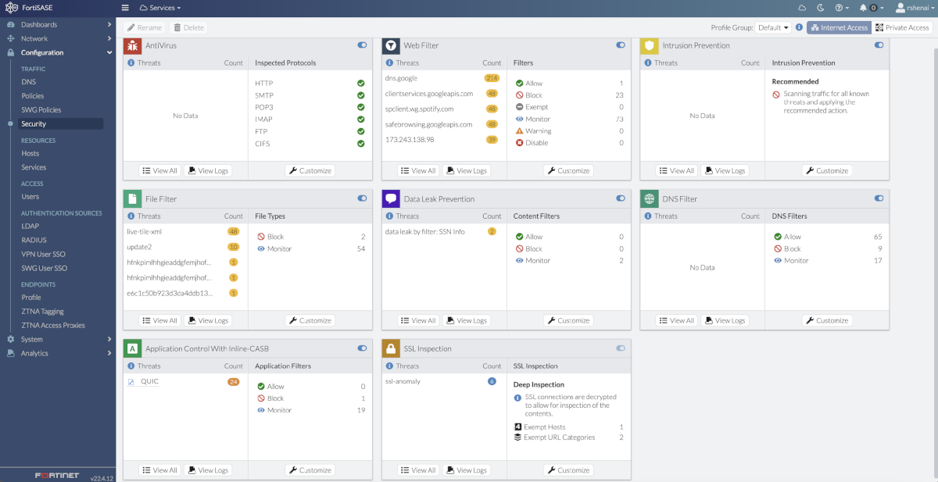Customize the DNS Filter settings
Screen dimensions: 938x482
[827, 320]
